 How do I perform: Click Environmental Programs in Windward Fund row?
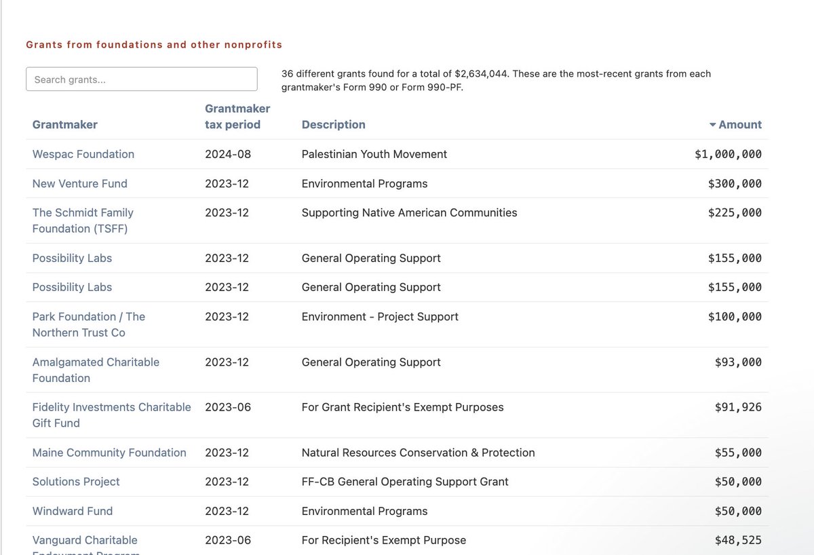[x=365, y=511]
